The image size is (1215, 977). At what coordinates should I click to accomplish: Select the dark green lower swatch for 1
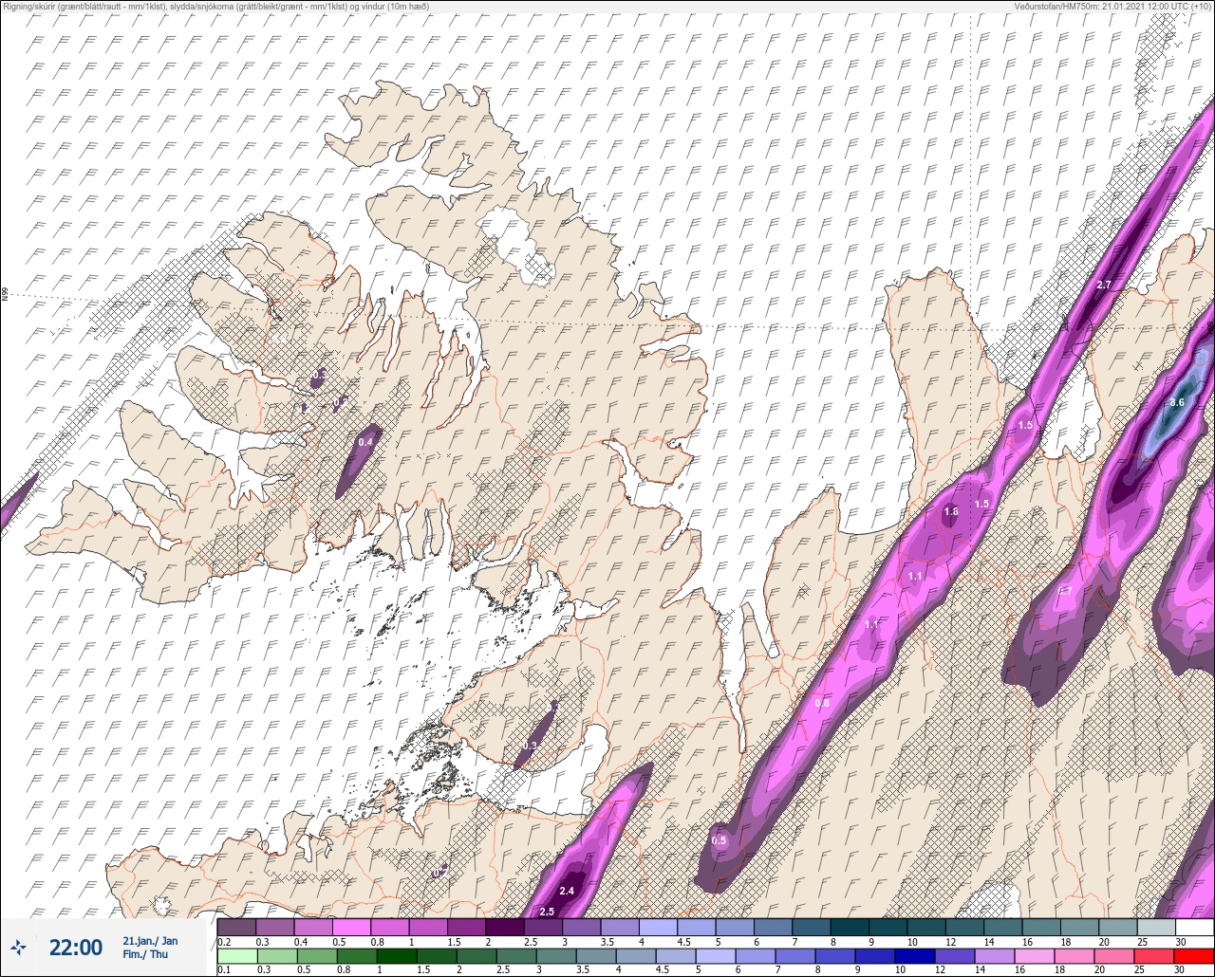point(397,955)
